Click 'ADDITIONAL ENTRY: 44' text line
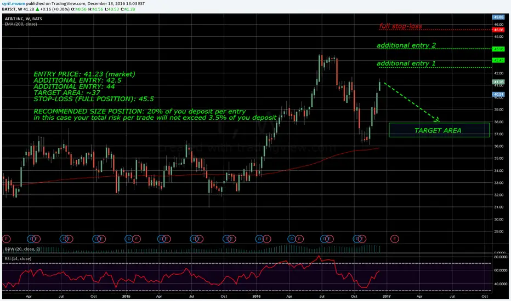The height and width of the screenshot is (301, 511). coord(74,86)
